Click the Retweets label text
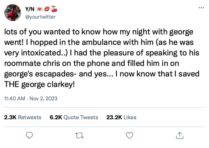The width and height of the screenshot is (209, 148). click(x=29, y=117)
